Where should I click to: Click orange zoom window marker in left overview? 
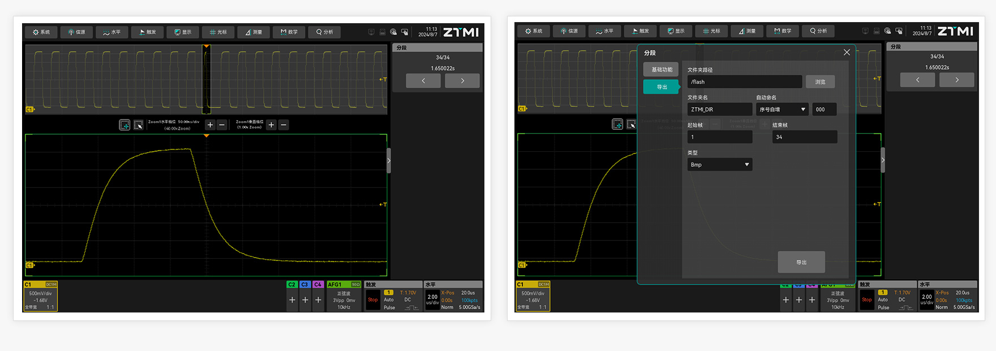point(207,46)
